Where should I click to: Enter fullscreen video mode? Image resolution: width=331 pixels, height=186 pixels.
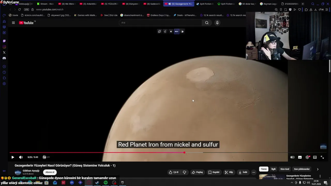click(322, 157)
